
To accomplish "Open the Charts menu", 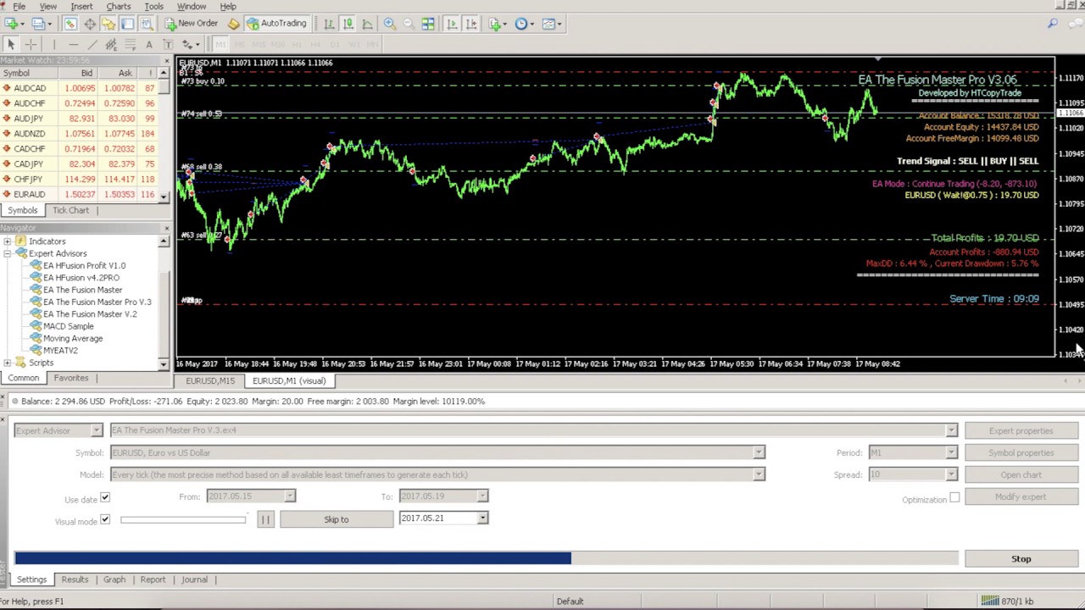I will click(x=118, y=6).
